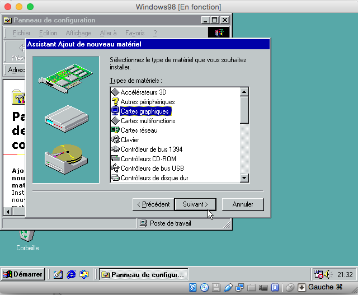Close the Panneau de configuration window
Screen dimensions: 358x295
tap(225, 20)
